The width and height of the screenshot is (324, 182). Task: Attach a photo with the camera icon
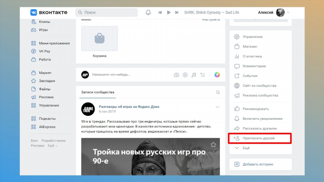[176, 75]
